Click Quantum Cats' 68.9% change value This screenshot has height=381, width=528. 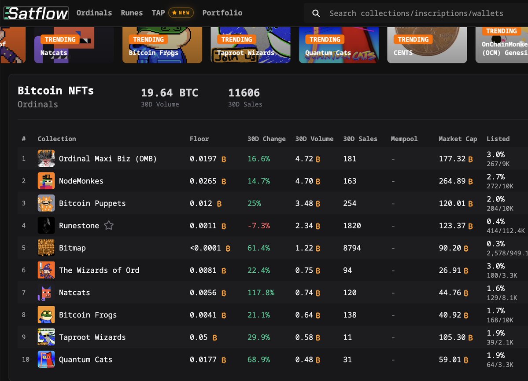258,359
